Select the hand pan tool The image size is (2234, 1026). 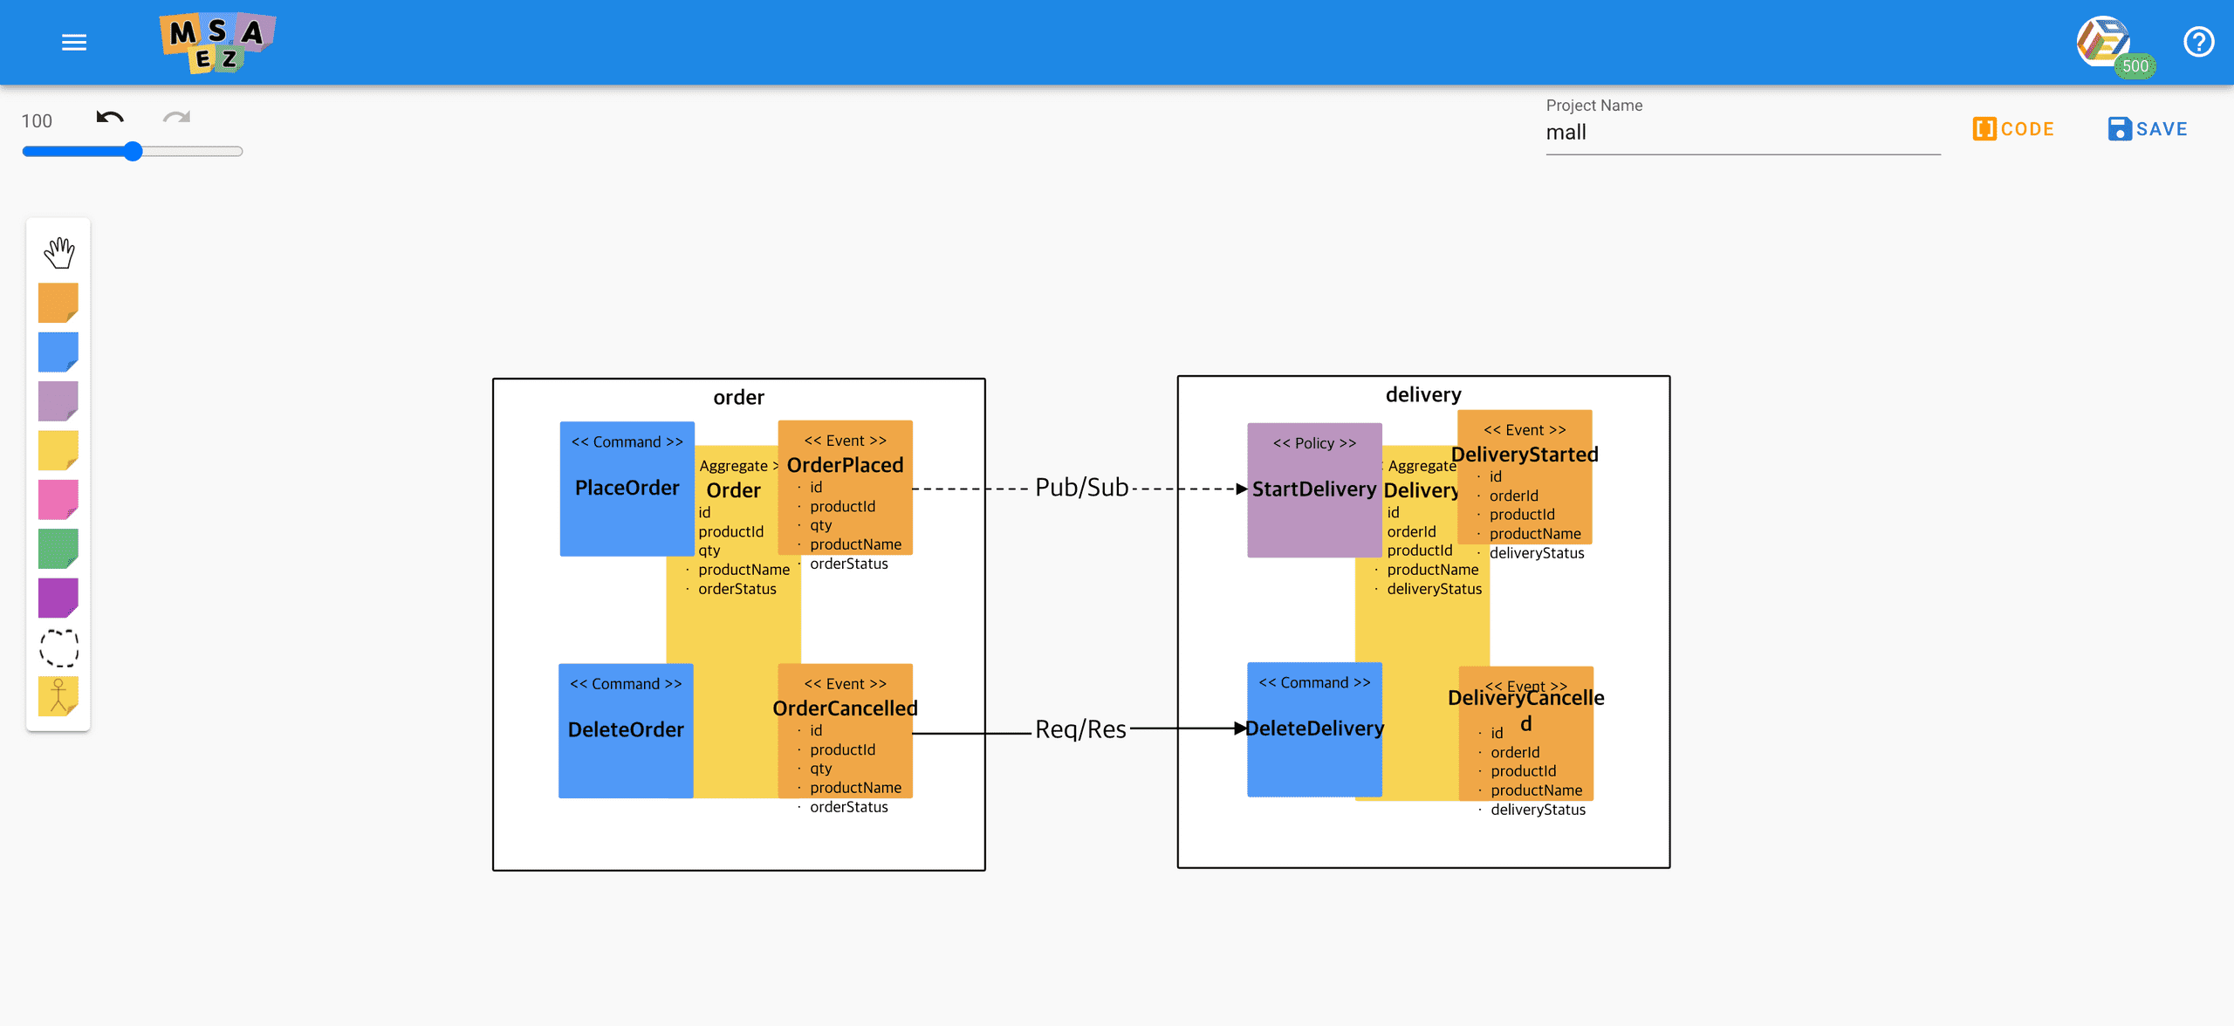click(x=58, y=252)
